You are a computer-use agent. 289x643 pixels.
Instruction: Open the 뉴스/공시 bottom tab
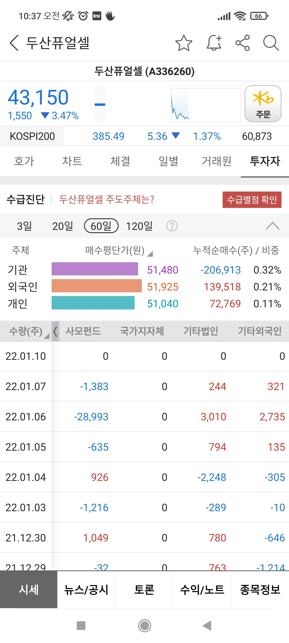(x=86, y=589)
